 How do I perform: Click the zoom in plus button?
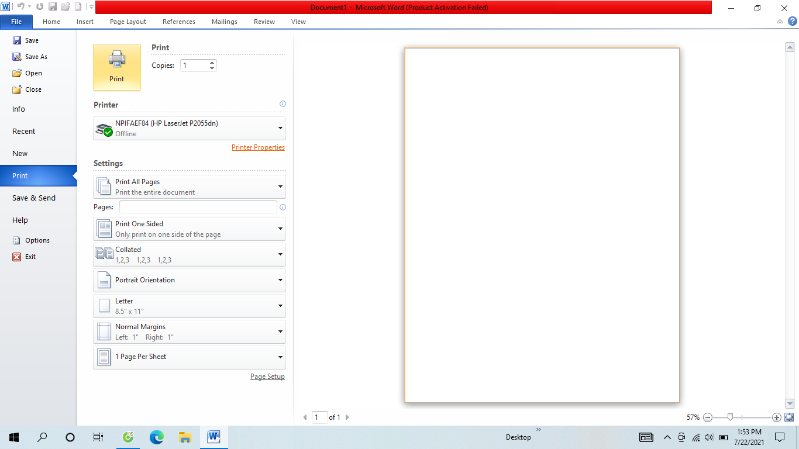point(777,417)
